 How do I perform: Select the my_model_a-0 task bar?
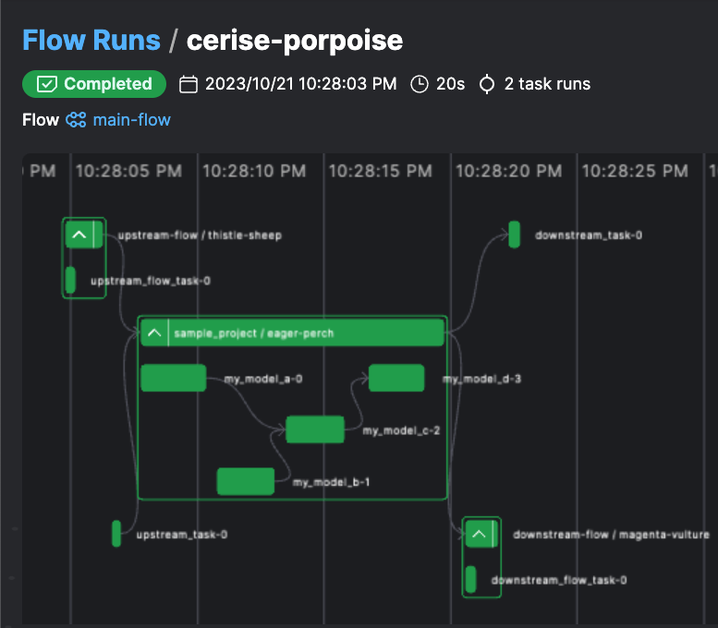pyautogui.click(x=174, y=378)
